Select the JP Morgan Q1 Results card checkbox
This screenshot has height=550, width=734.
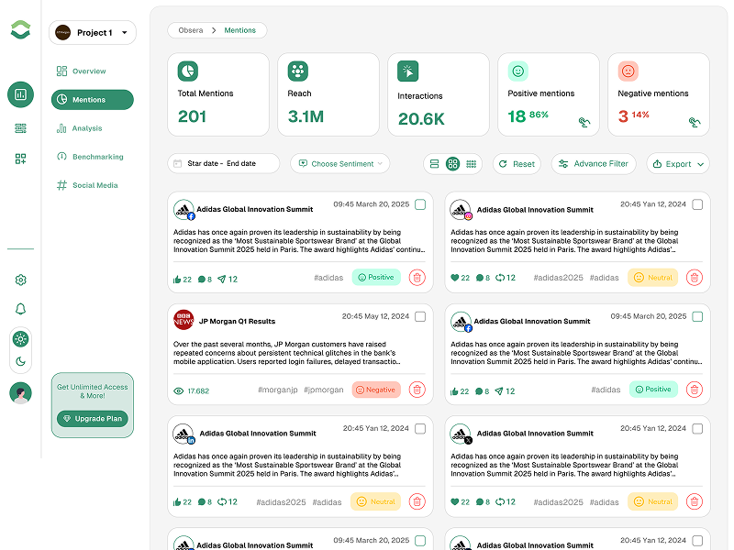(x=420, y=316)
